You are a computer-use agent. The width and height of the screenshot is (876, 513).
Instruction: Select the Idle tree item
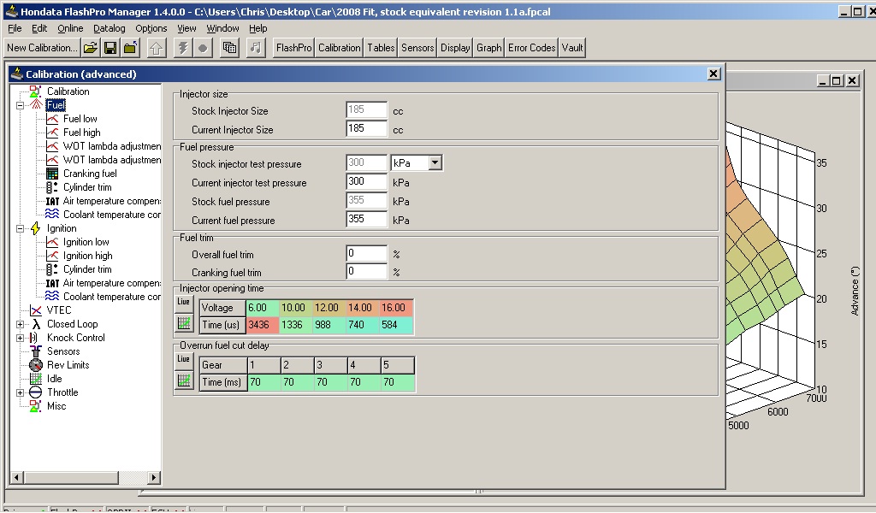coord(54,379)
